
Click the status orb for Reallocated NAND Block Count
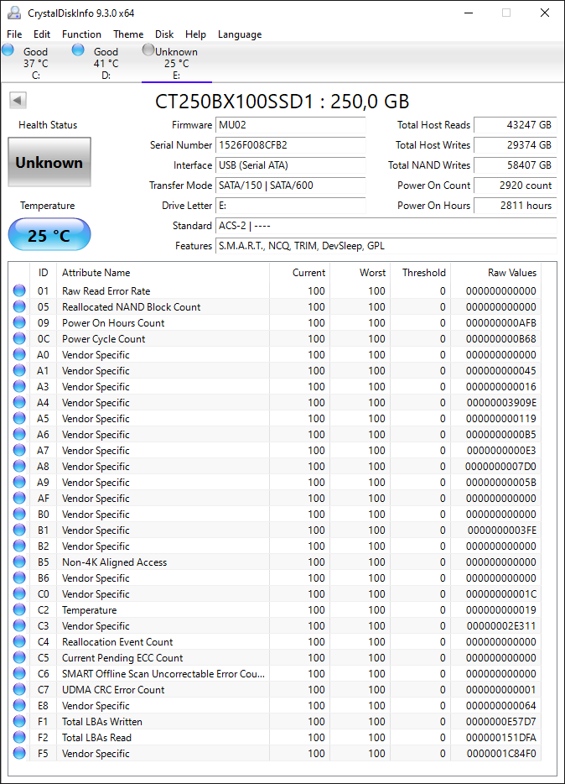click(19, 306)
